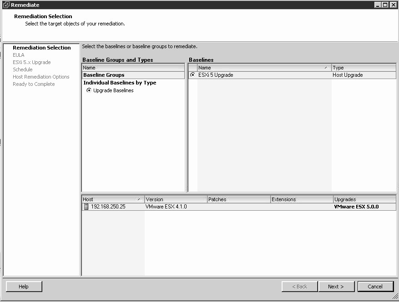Viewport: 399px width, 302px height.
Task: Open the Remediation Selection wizard step
Action: 42,48
